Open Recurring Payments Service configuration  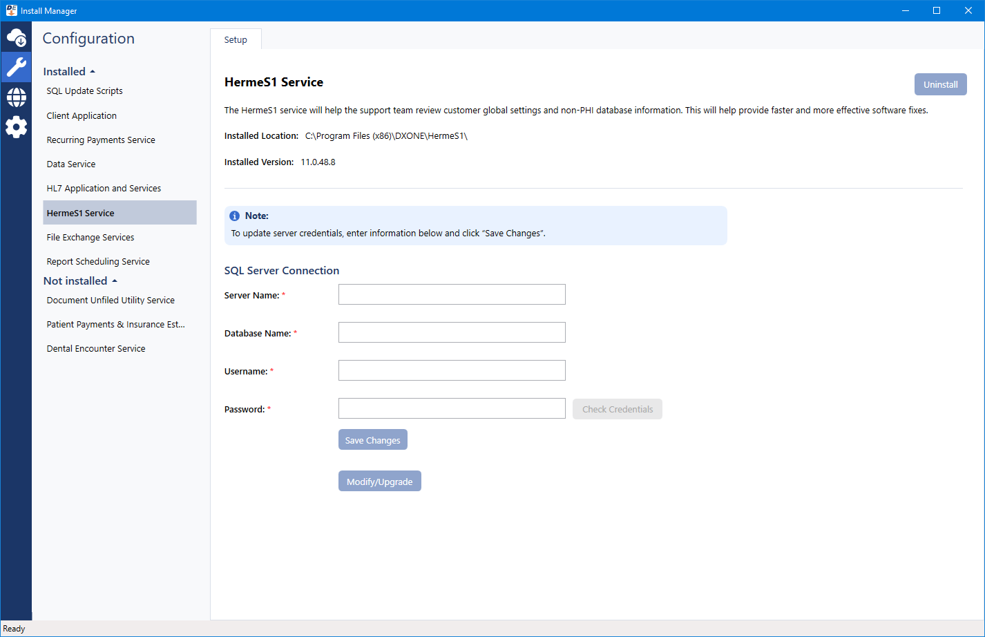(101, 140)
